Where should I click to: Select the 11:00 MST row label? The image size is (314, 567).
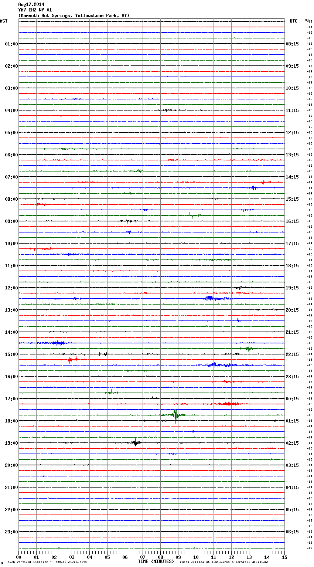[11, 266]
